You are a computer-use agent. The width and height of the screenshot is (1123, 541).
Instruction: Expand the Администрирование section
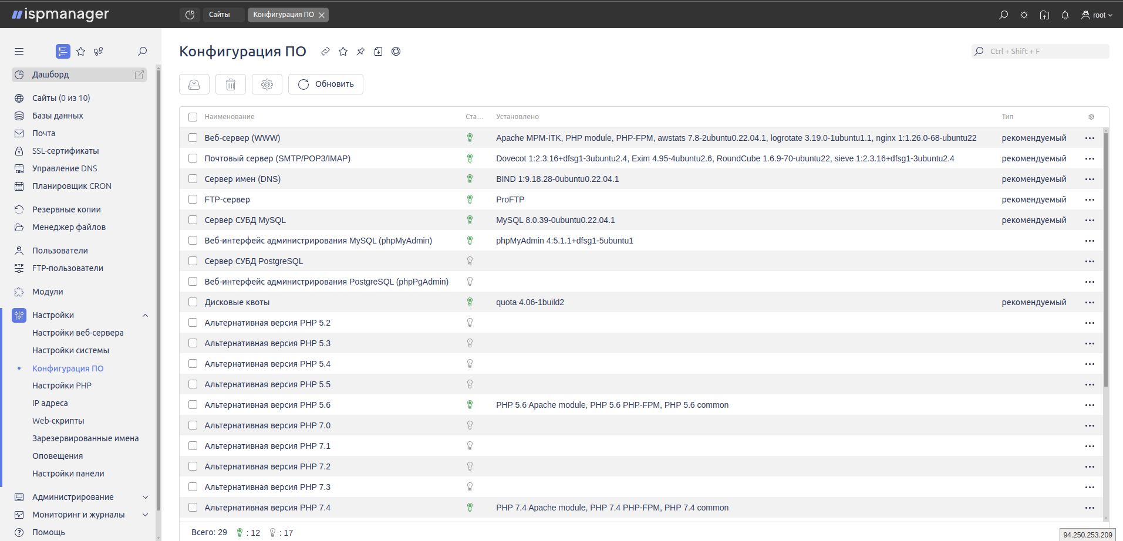(x=145, y=497)
